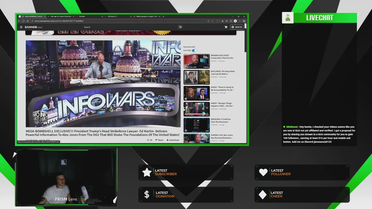
Task: Open the Banned.video hamburger menu
Action: (x=21, y=27)
